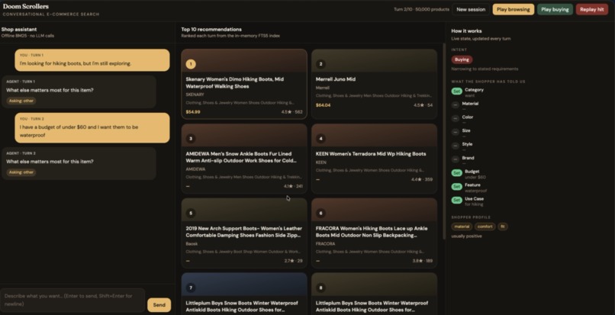Click rank badge number 1
615x315 pixels.
tap(191, 64)
